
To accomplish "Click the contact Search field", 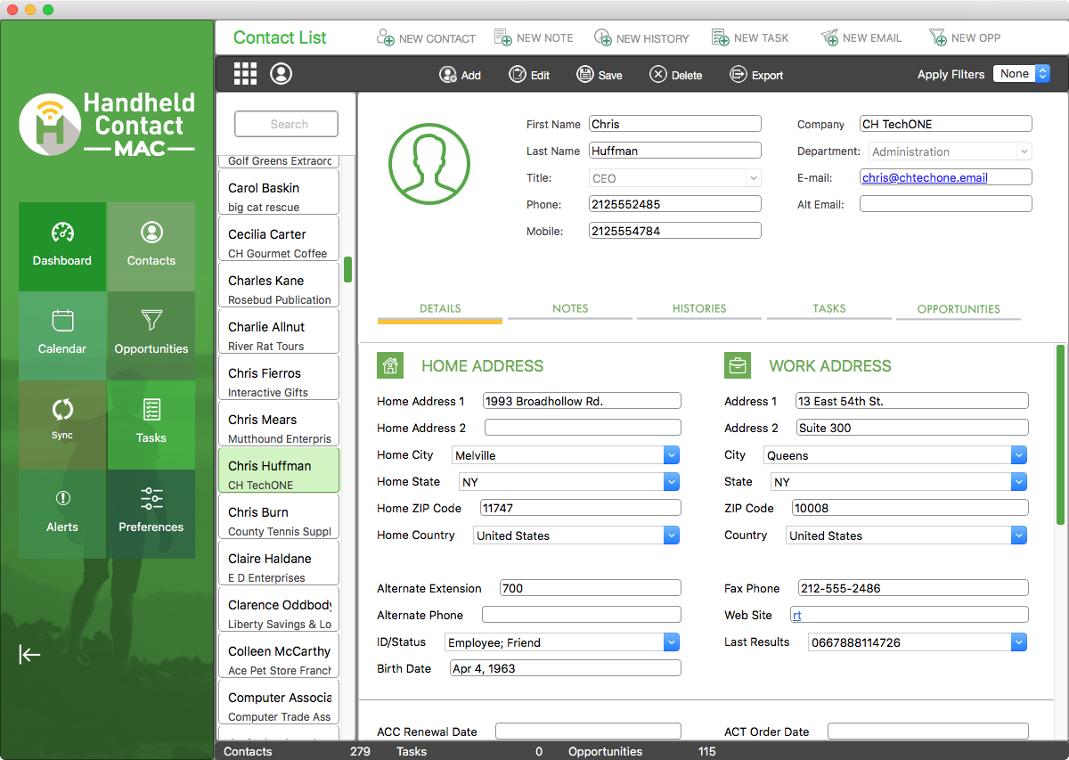I will tap(286, 124).
